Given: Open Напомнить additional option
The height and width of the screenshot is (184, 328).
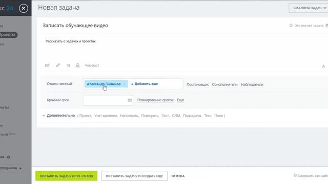Looking at the screenshot, I should point(129,116).
